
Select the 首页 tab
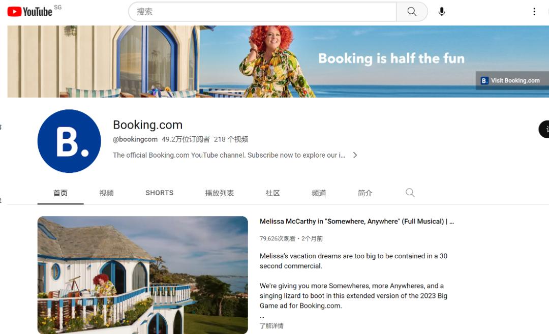(60, 193)
